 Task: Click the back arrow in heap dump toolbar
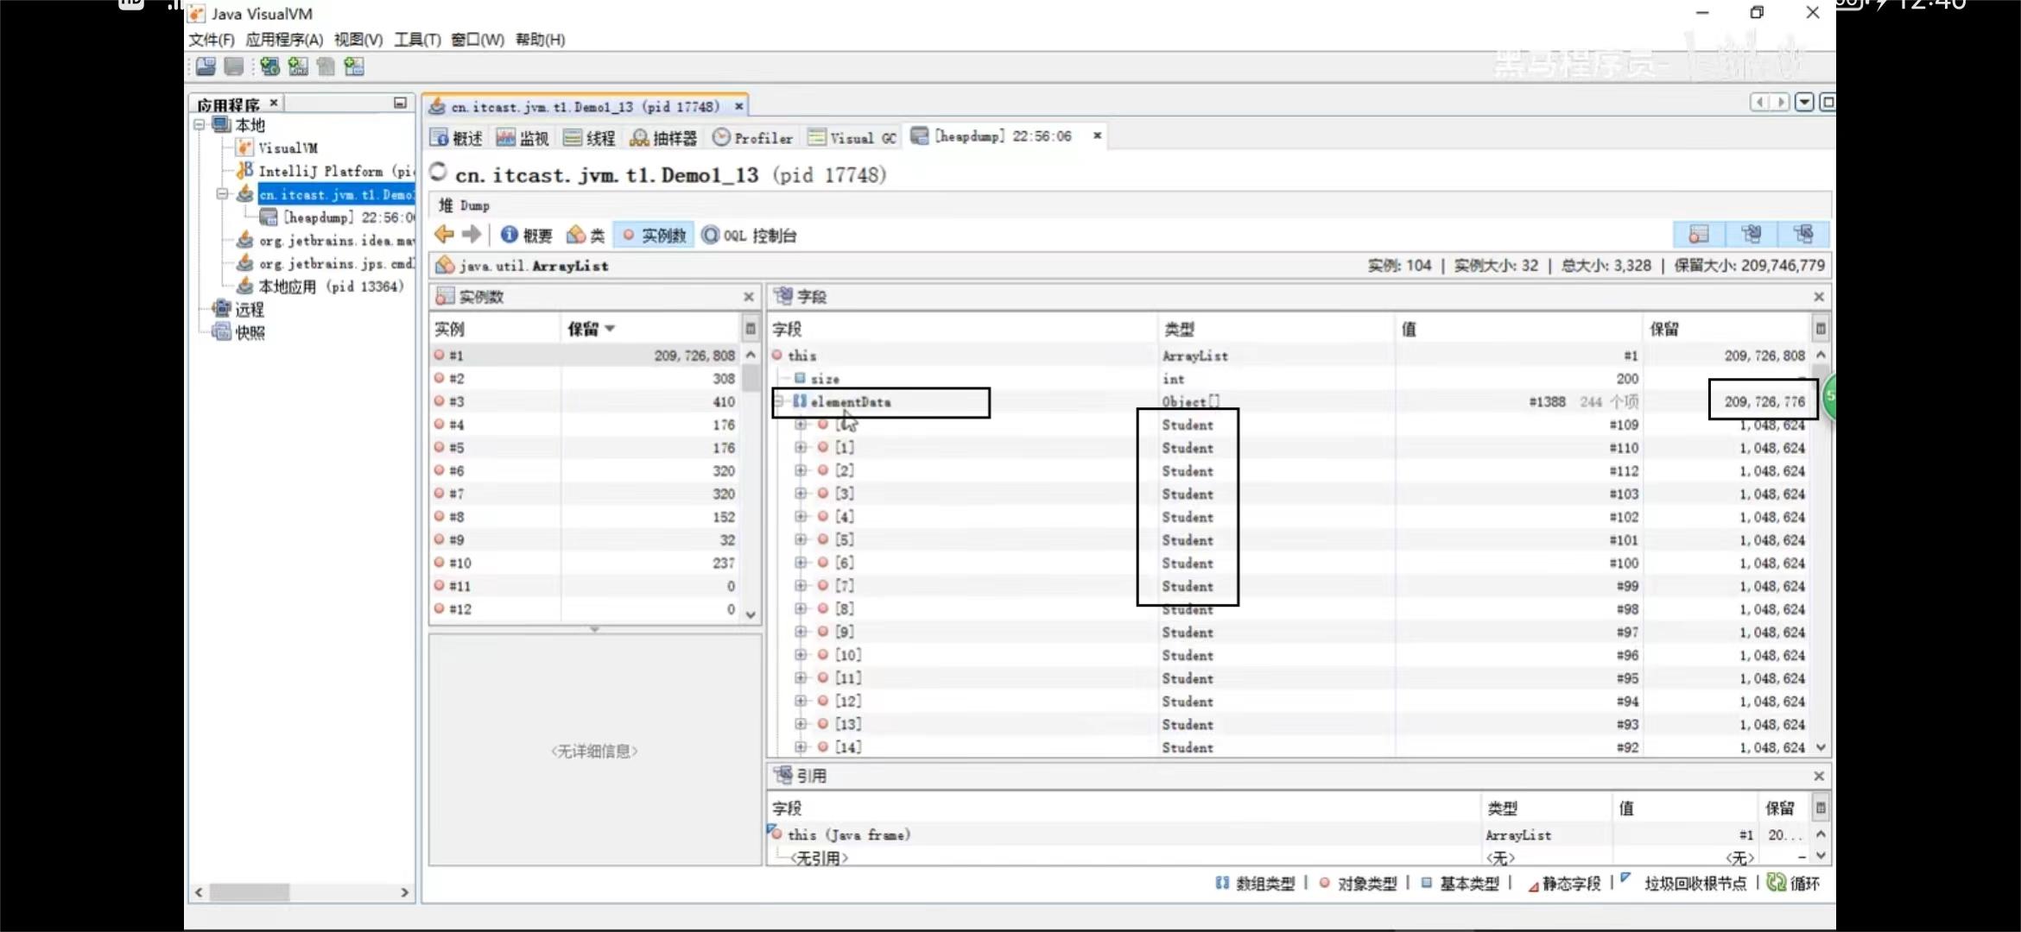444,235
